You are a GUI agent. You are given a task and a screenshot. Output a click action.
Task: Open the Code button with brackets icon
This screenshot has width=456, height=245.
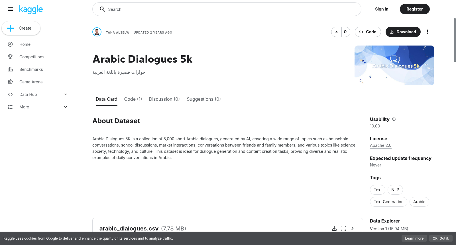tap(368, 32)
